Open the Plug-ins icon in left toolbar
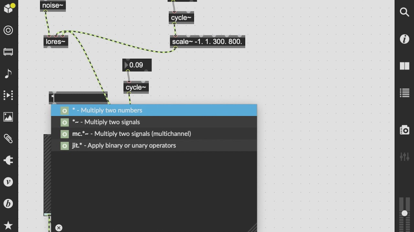414x232 pixels. 8,160
